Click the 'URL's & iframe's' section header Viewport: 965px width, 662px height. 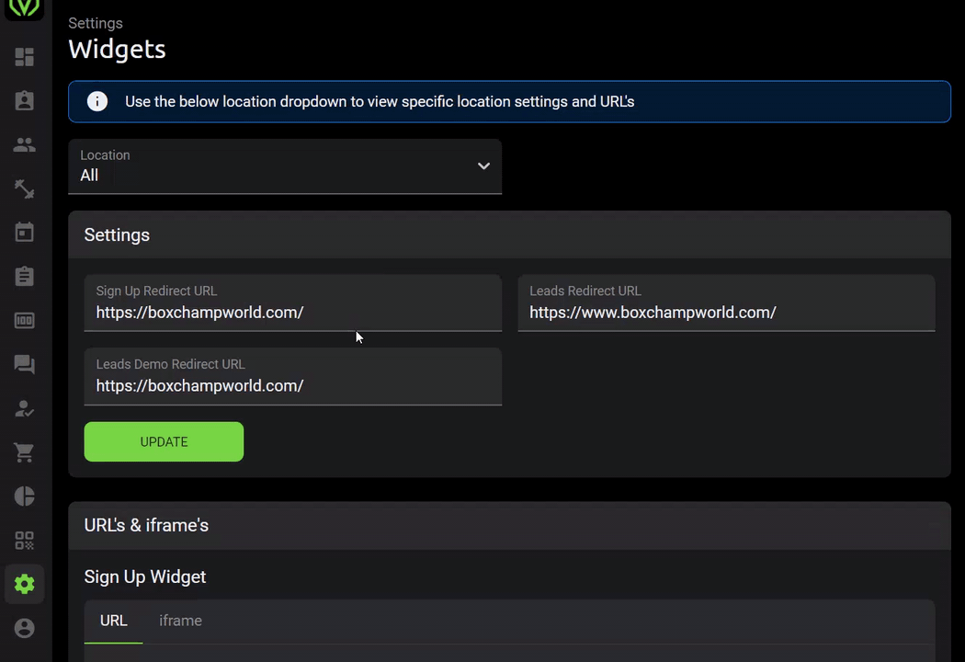146,525
